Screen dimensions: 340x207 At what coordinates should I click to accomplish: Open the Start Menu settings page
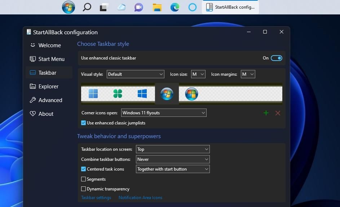pos(49,59)
